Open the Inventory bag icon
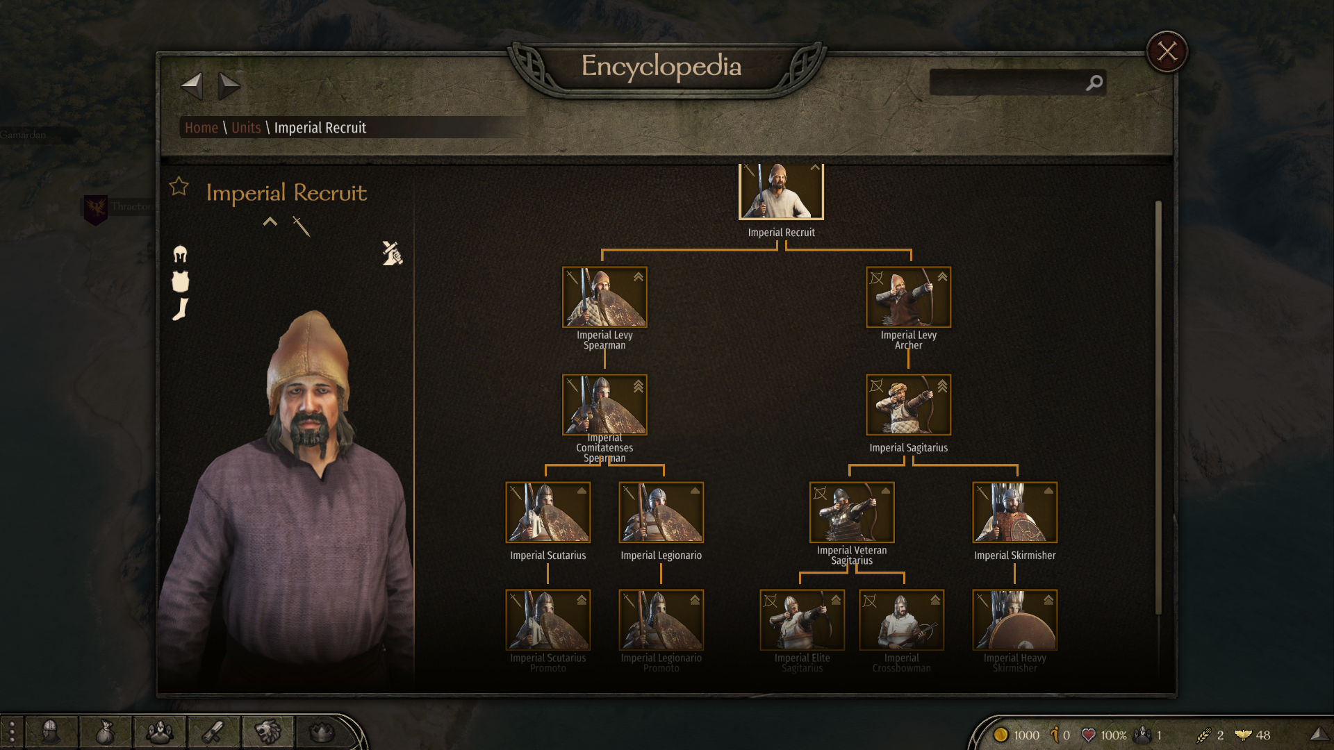The height and width of the screenshot is (750, 1334). point(105,732)
